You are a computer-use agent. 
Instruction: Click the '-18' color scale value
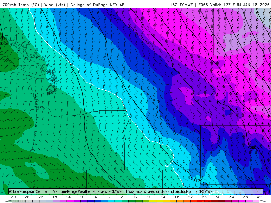[53, 197]
